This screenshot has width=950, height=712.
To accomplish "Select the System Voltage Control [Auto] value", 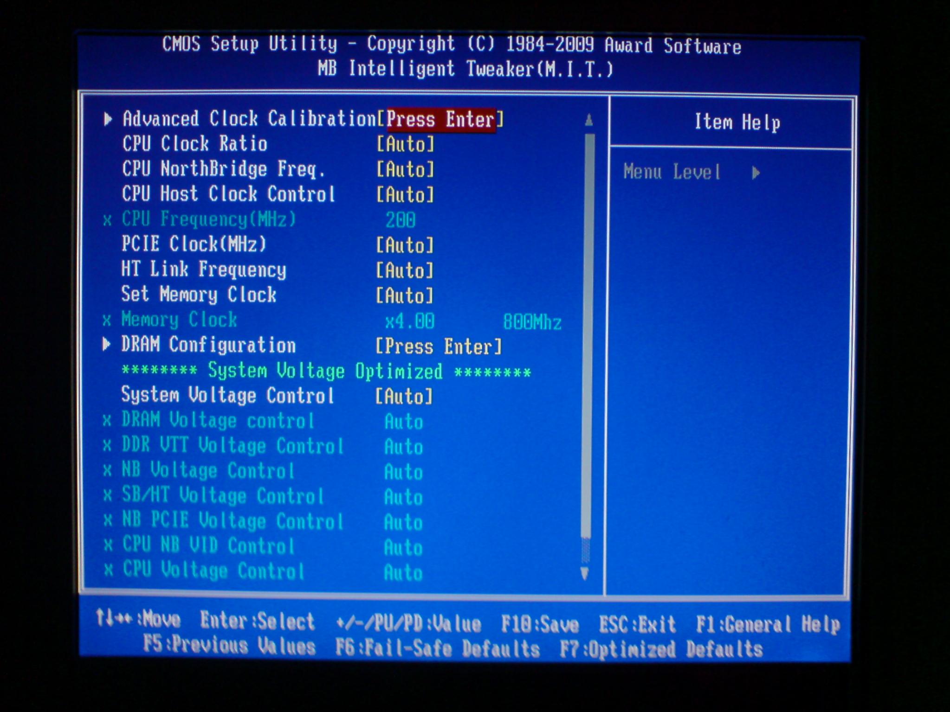I will point(404,397).
